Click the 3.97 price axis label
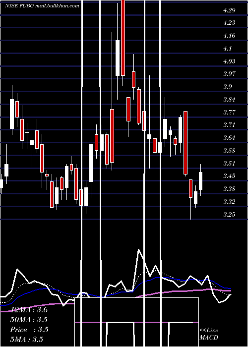 pos(229,74)
